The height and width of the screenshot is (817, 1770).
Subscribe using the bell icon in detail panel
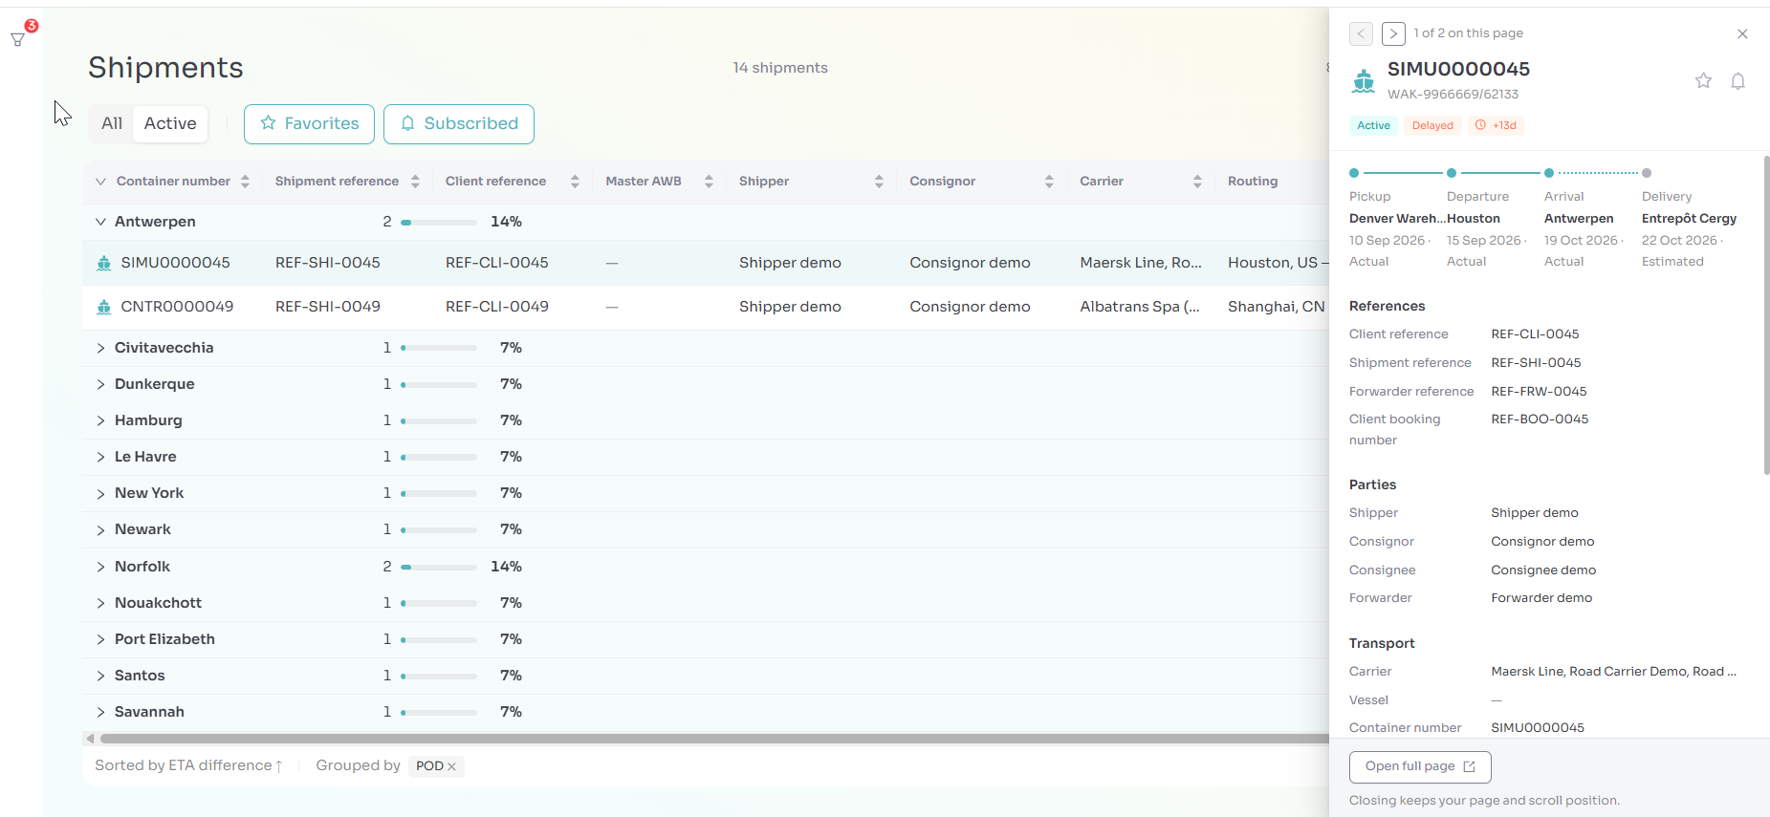coord(1738,81)
